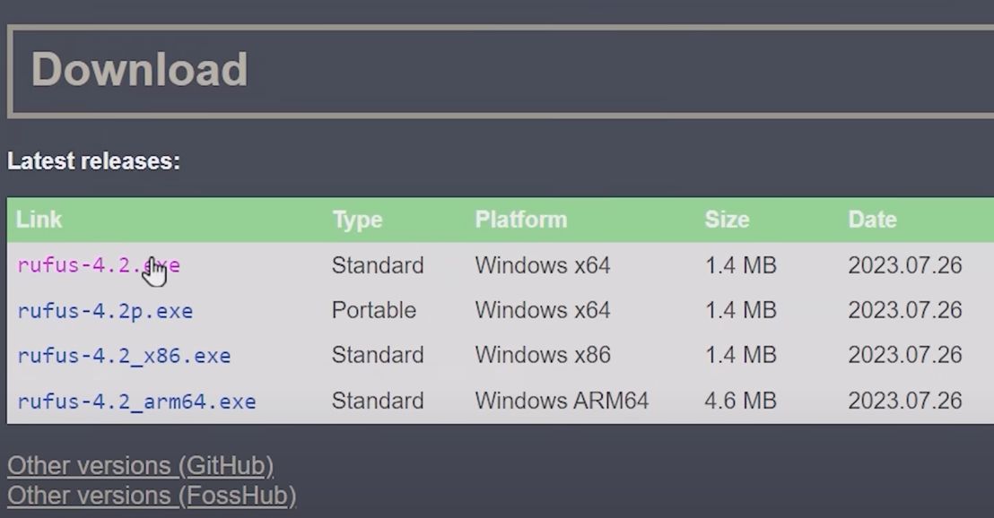Open Other versions (GitHub) link
Viewport: 994px width, 518px height.
coord(139,465)
